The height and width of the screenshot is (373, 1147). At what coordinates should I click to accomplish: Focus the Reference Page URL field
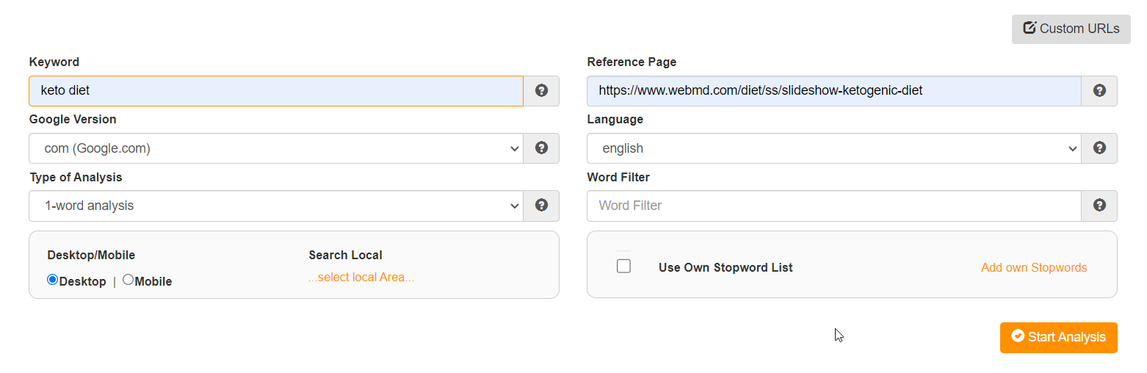pyautogui.click(x=833, y=91)
